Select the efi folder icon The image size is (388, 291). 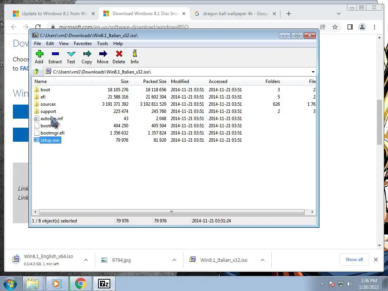[x=37, y=97]
